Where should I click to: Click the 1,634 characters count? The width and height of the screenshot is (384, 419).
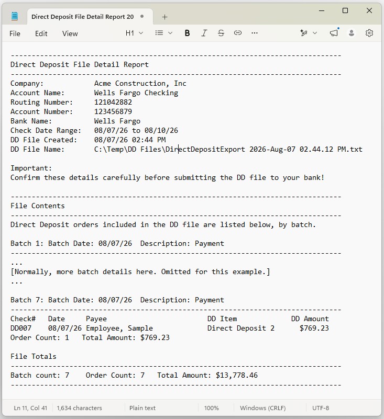click(79, 408)
